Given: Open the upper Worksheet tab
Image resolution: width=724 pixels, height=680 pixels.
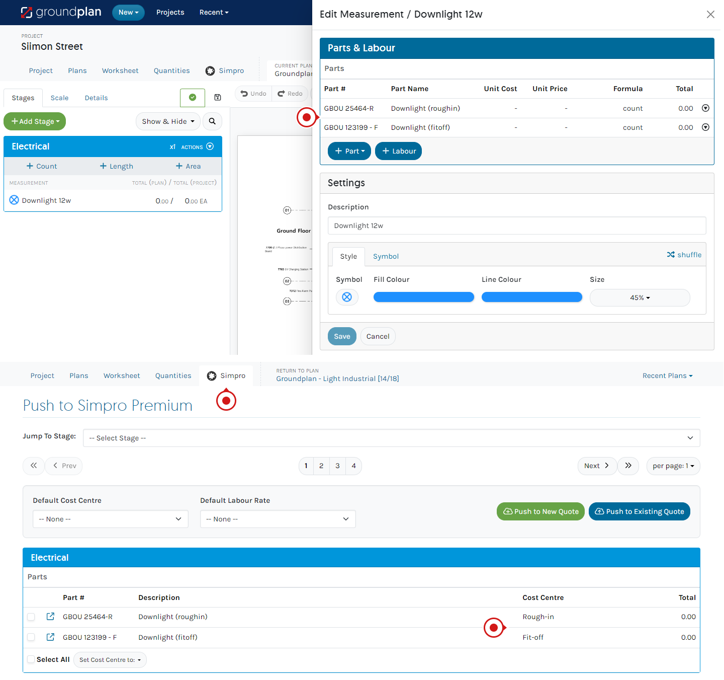Looking at the screenshot, I should tap(120, 70).
